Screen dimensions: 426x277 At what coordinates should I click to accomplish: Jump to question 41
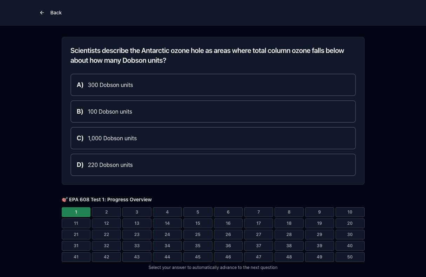[x=76, y=257]
